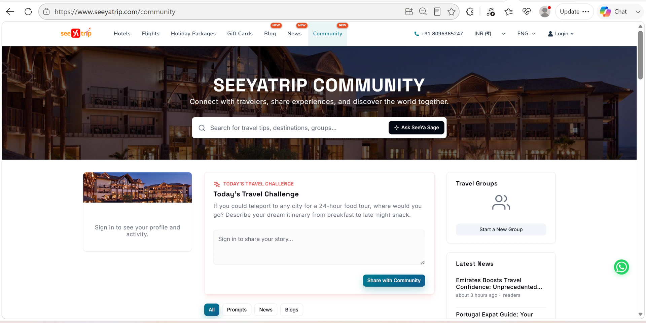Open the favorites list icon

[508, 12]
